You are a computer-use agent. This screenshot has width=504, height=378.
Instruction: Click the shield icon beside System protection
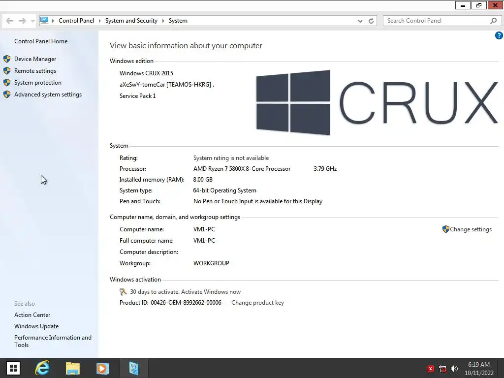tap(7, 83)
